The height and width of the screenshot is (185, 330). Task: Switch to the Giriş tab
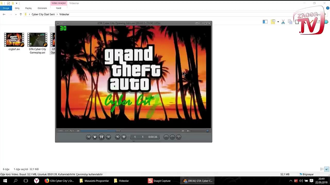17,8
